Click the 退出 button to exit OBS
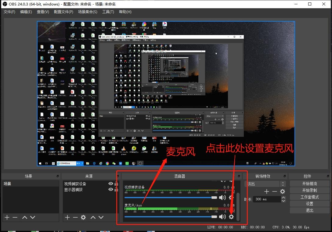Viewport: 332px width, 232px height. point(309,210)
